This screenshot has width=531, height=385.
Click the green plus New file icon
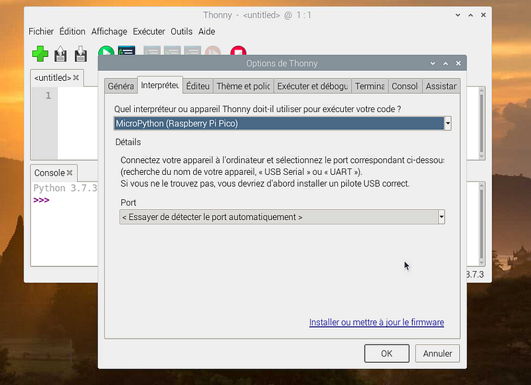tap(40, 54)
